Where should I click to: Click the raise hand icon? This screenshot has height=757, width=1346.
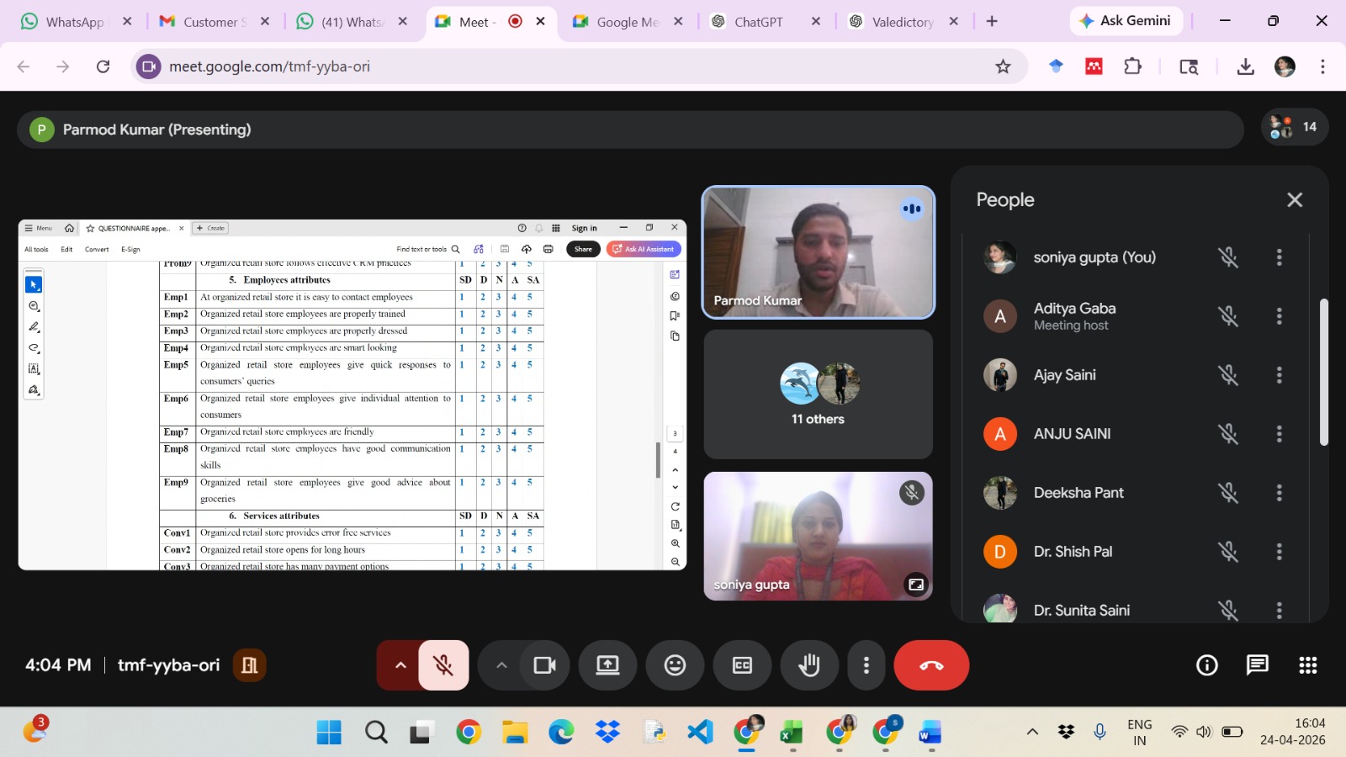pyautogui.click(x=809, y=665)
